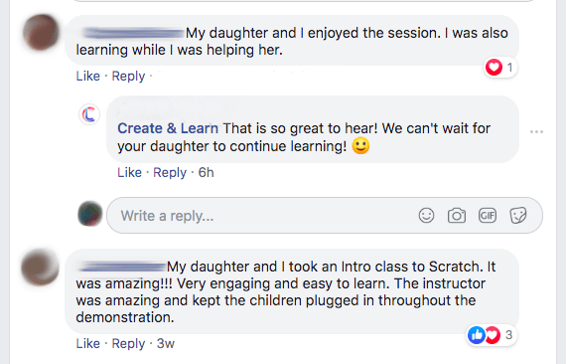Image resolution: width=566 pixels, height=364 pixels.
Task: Reply to the 'enjoyed the session' comment
Action: click(128, 76)
